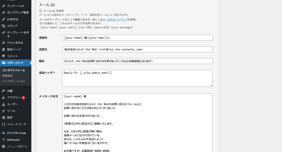Click the テストを作る pin icon

3,43
